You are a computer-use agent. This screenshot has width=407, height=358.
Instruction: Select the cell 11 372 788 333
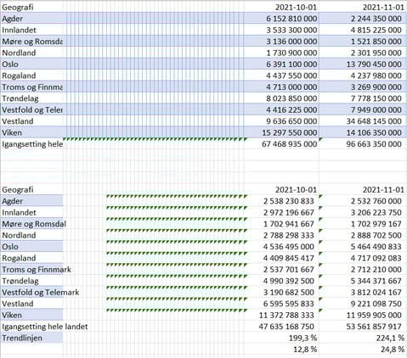pyautogui.click(x=286, y=316)
